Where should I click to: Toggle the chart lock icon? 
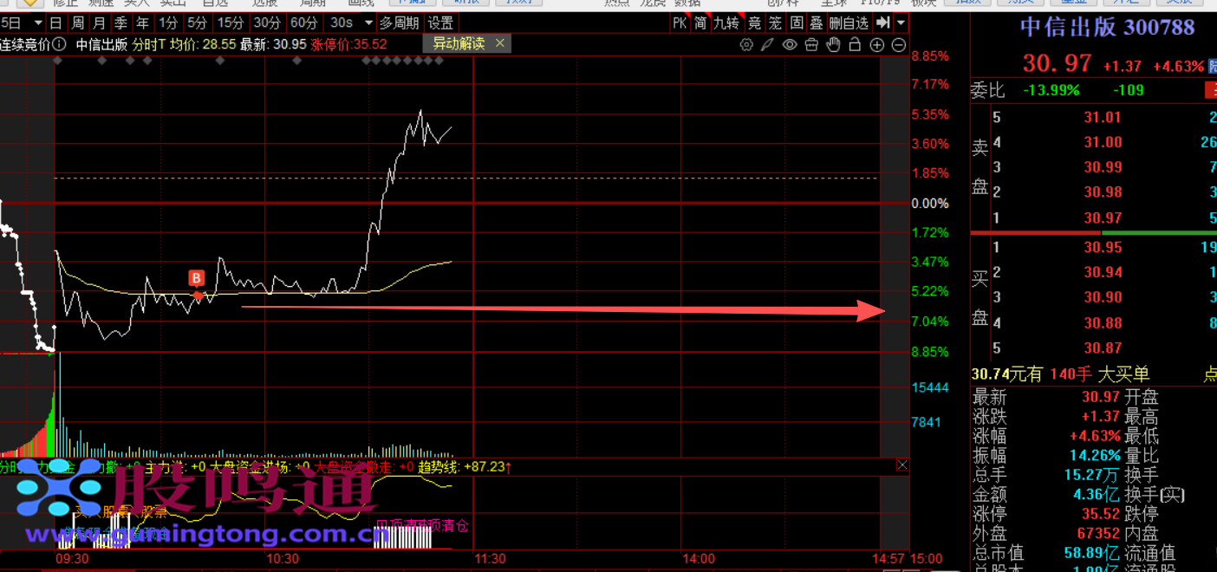click(856, 44)
